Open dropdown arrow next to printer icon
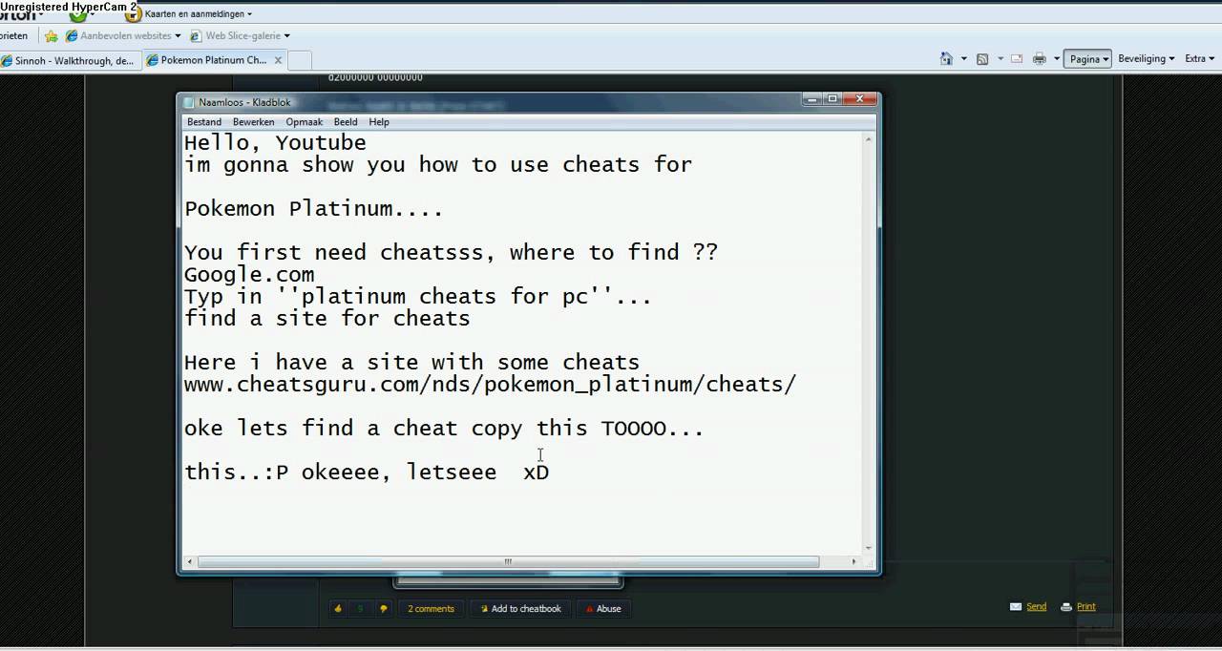 [1057, 59]
